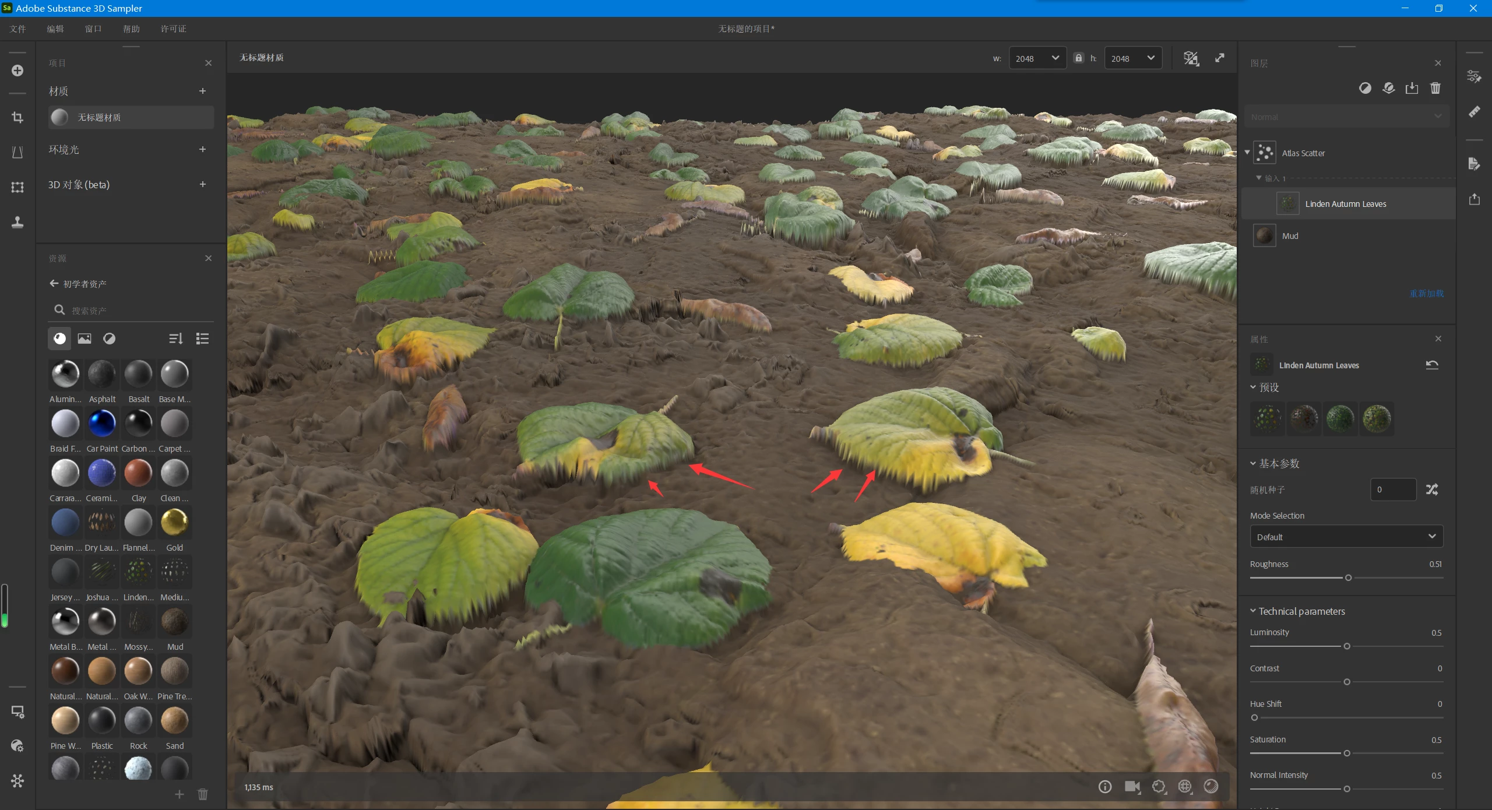Go back via 初学者资产 arrow
Screen dimensions: 1492x810
pos(54,284)
